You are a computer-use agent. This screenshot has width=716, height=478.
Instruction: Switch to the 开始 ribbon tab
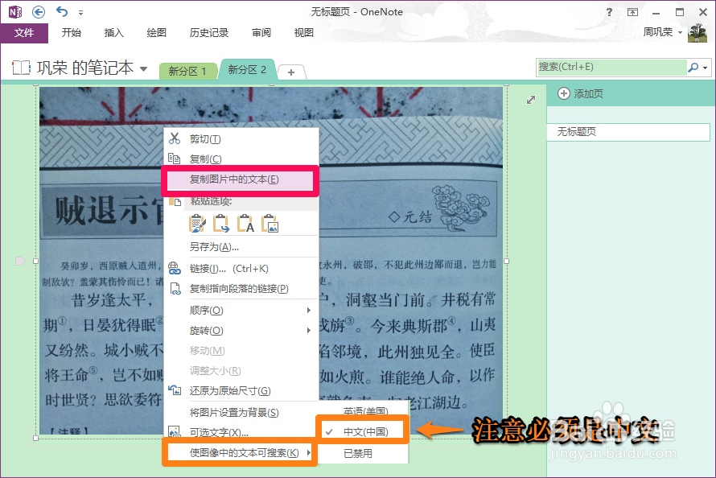(x=72, y=32)
